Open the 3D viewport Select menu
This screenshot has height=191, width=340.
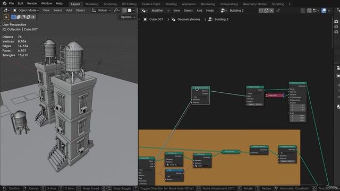click(58, 11)
